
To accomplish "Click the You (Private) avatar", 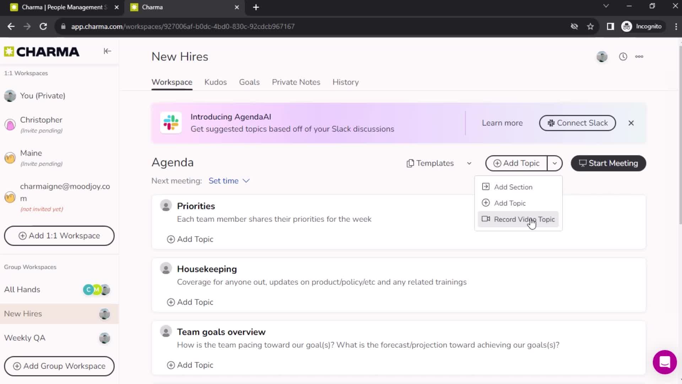I will (x=10, y=96).
